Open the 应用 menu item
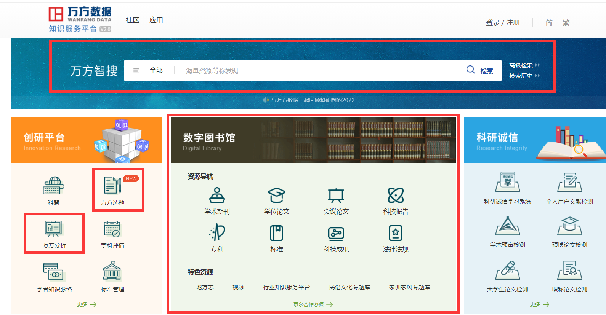Screen dimensions: 606x315 (156, 20)
